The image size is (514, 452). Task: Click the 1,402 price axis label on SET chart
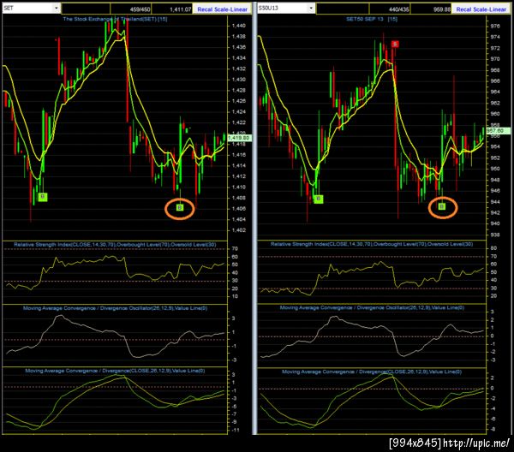[x=238, y=230]
